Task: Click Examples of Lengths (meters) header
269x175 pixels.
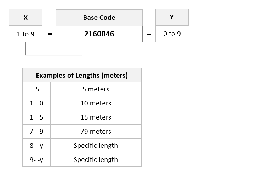Action: (82, 75)
